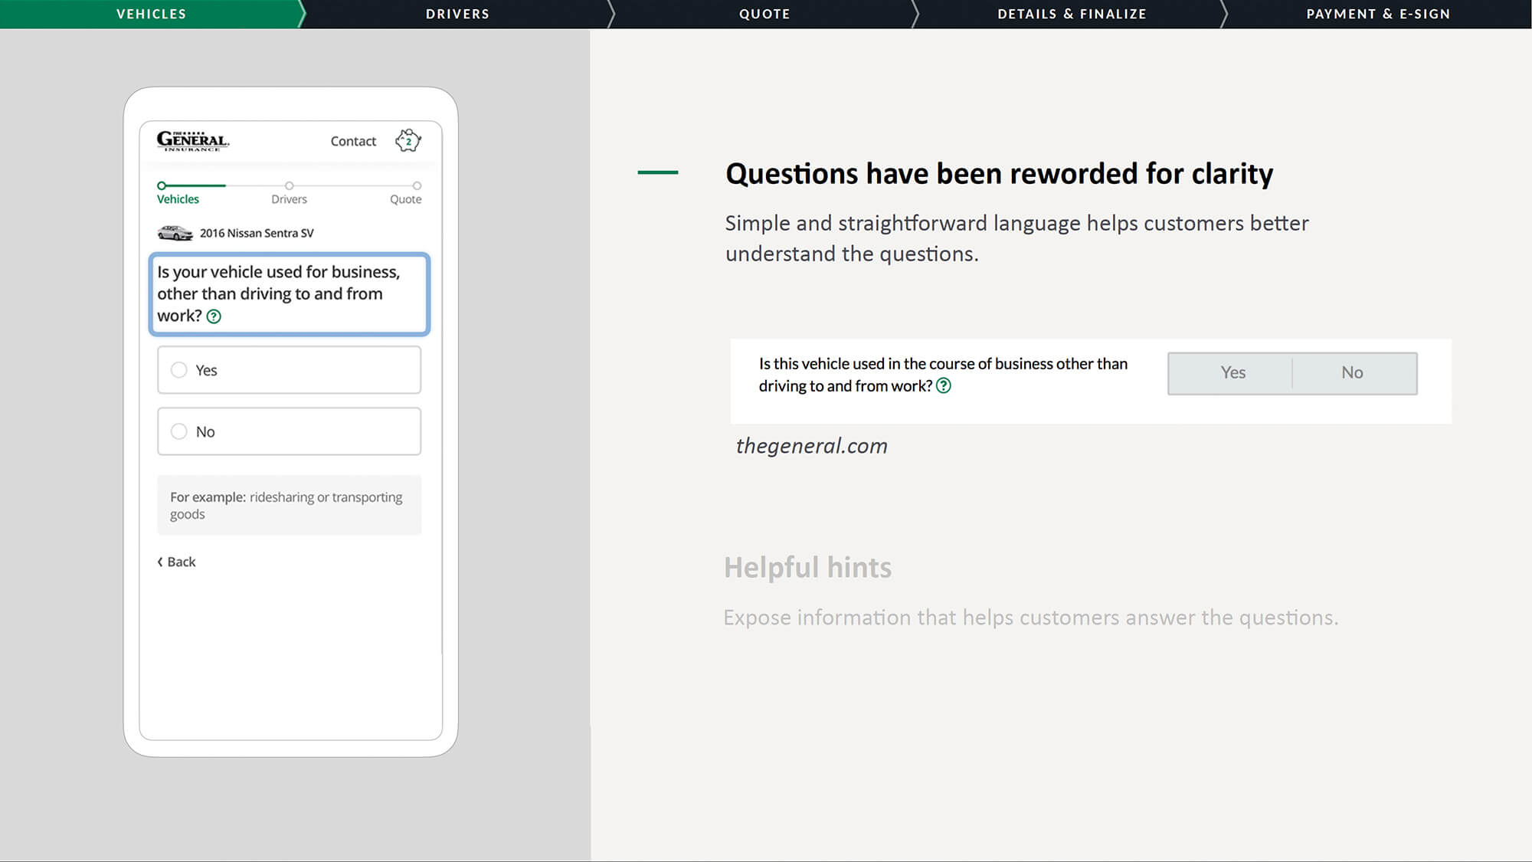
Task: Click the Contact link
Action: point(353,141)
